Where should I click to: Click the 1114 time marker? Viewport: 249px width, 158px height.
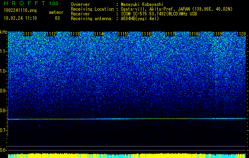coord(99,34)
